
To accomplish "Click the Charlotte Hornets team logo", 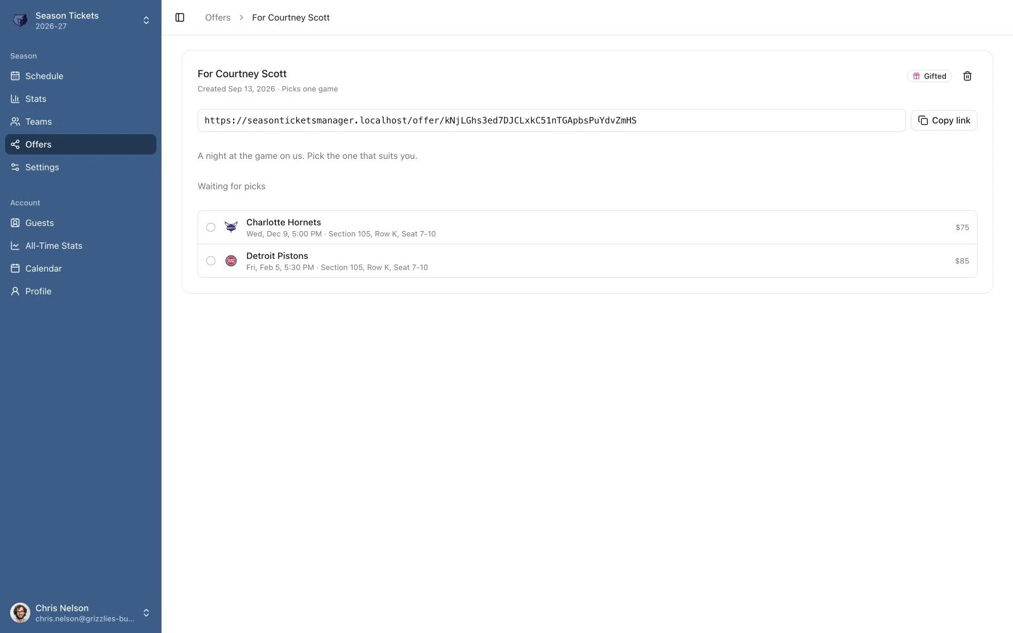I will [x=231, y=227].
